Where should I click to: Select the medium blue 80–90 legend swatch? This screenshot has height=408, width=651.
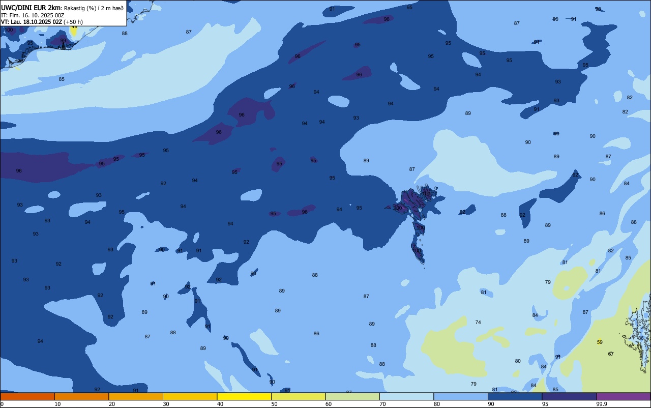coord(461,396)
